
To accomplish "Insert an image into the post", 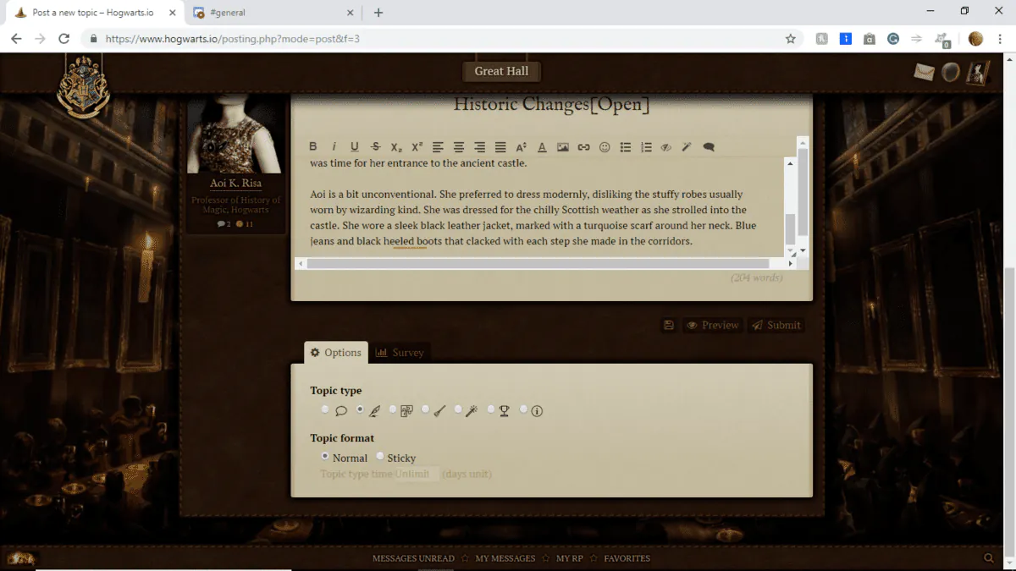I will coord(563,147).
